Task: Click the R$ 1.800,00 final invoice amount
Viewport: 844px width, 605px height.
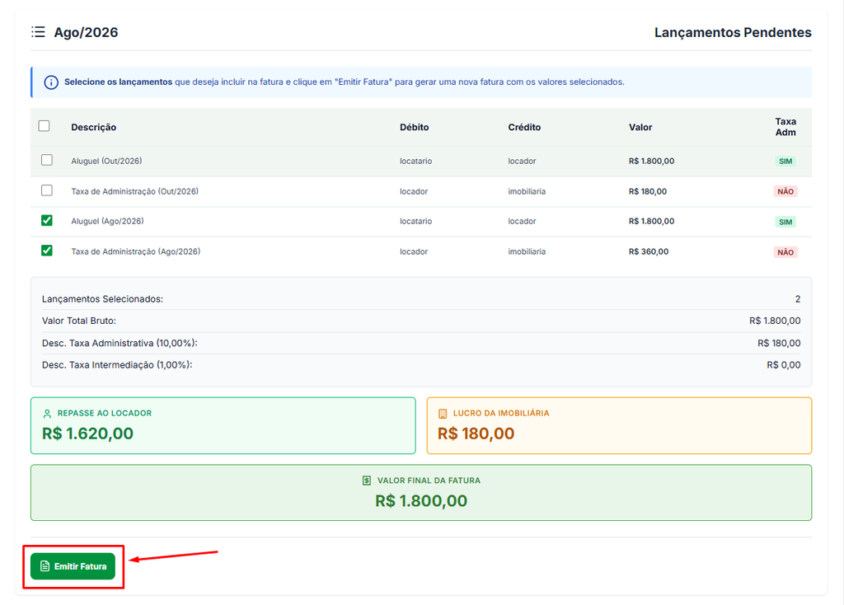Action: [x=421, y=500]
